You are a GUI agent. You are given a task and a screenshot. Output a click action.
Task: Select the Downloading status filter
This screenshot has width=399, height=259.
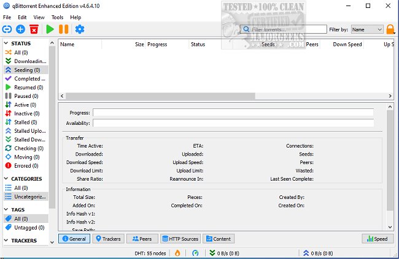point(26,61)
